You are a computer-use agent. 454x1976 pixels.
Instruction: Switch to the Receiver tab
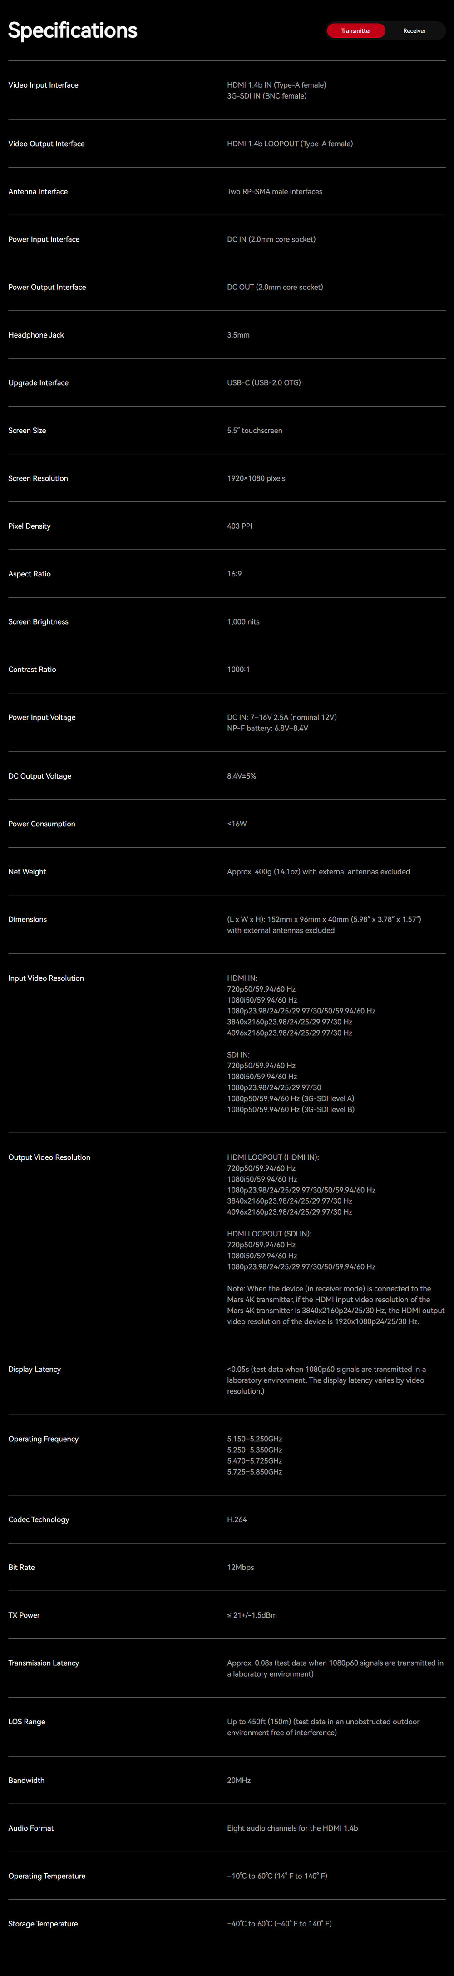(x=414, y=31)
